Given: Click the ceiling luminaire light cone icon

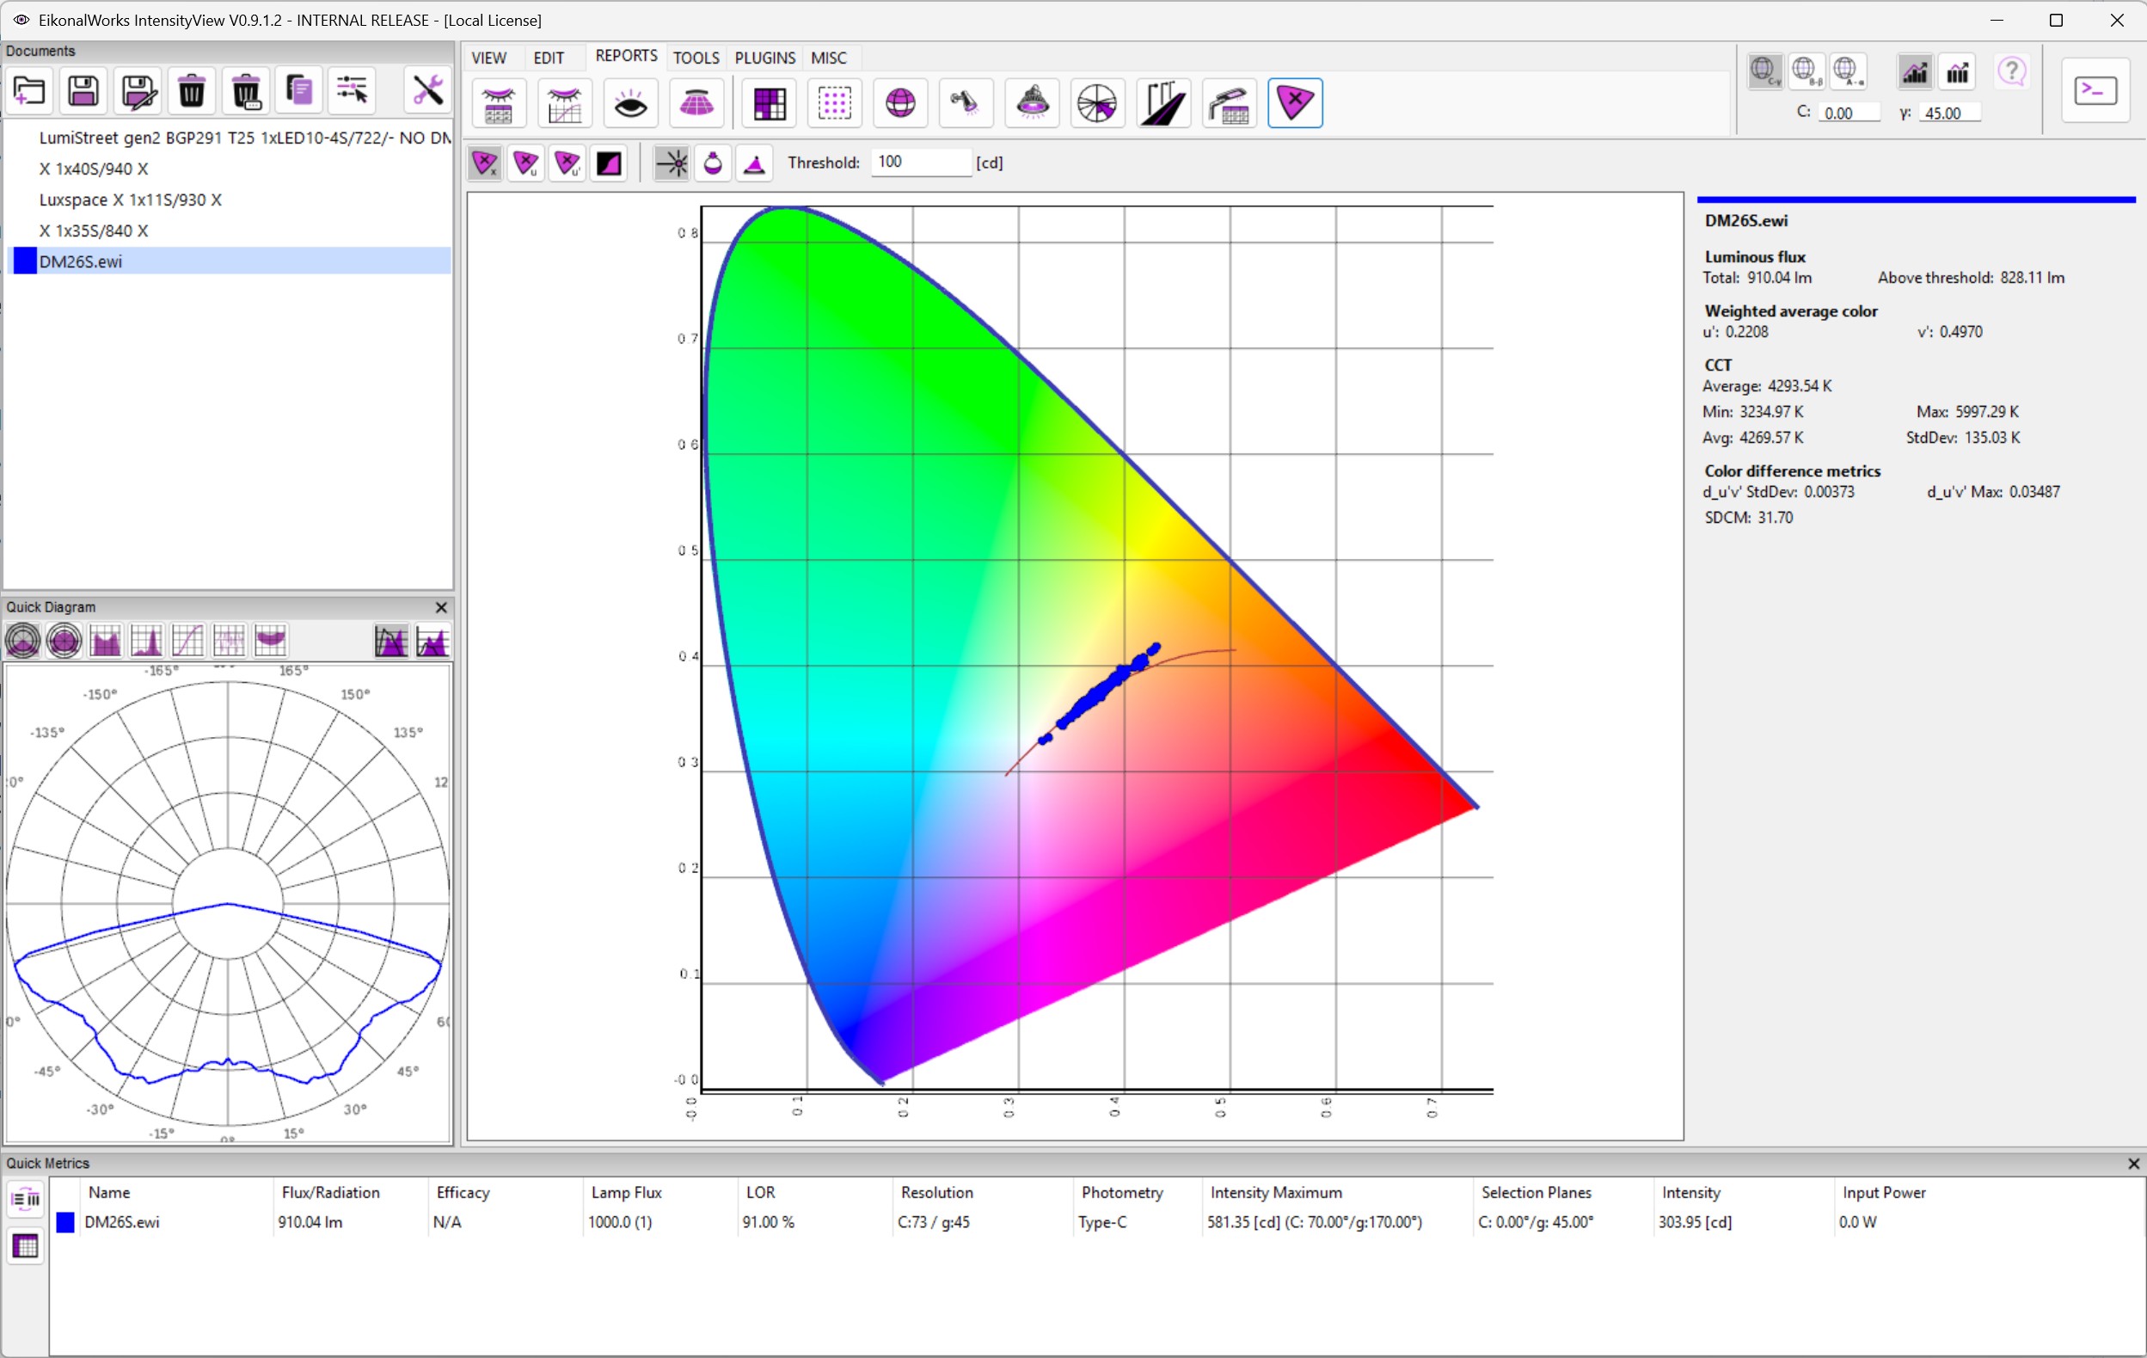Looking at the screenshot, I should tap(697, 103).
